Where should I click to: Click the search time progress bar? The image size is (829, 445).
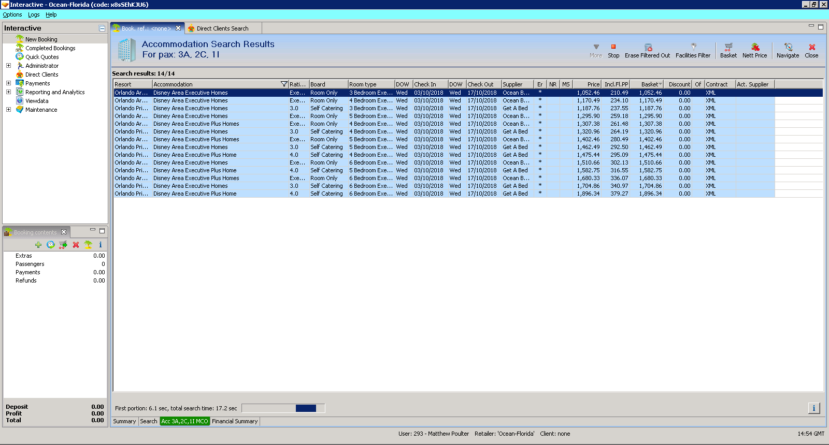[x=283, y=408]
